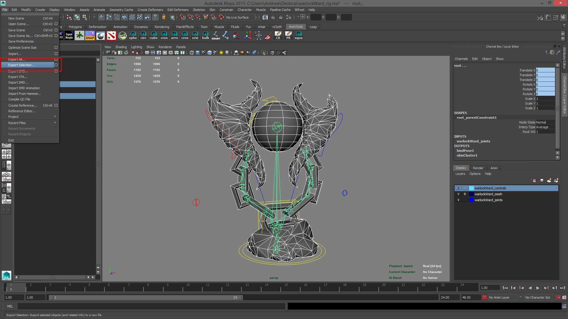This screenshot has width=568, height=319.
Task: Click the joint COUNT shelf icon
Action: pos(216,36)
